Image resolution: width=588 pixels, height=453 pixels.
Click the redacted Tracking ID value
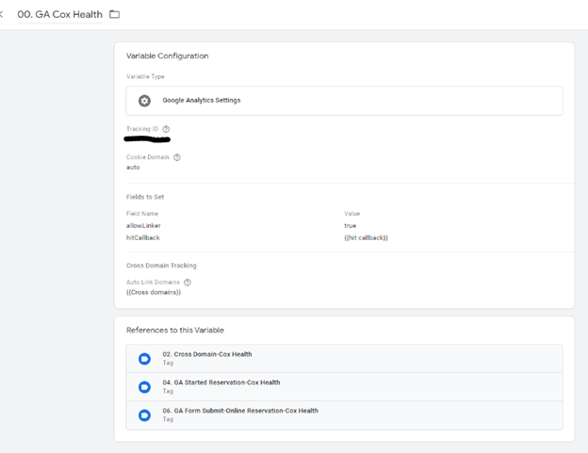147,139
